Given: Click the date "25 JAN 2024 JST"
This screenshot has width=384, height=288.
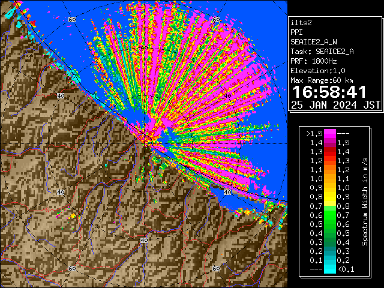Looking at the screenshot, I should (x=335, y=105).
